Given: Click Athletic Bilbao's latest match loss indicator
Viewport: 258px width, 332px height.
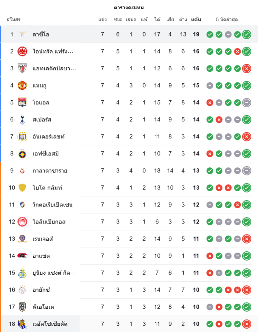Looking at the screenshot, I should pos(246,68).
